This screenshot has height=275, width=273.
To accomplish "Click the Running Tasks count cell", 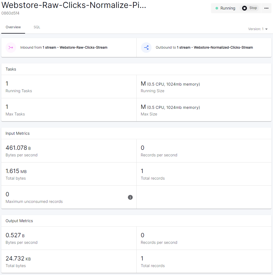I will pos(7,84).
